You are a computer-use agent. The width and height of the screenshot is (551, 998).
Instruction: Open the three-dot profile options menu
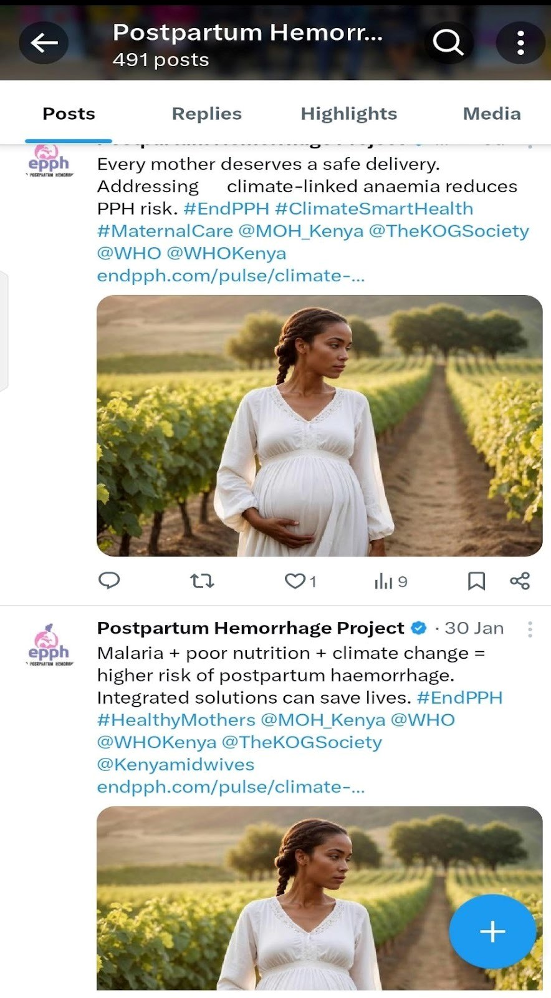[x=520, y=42]
